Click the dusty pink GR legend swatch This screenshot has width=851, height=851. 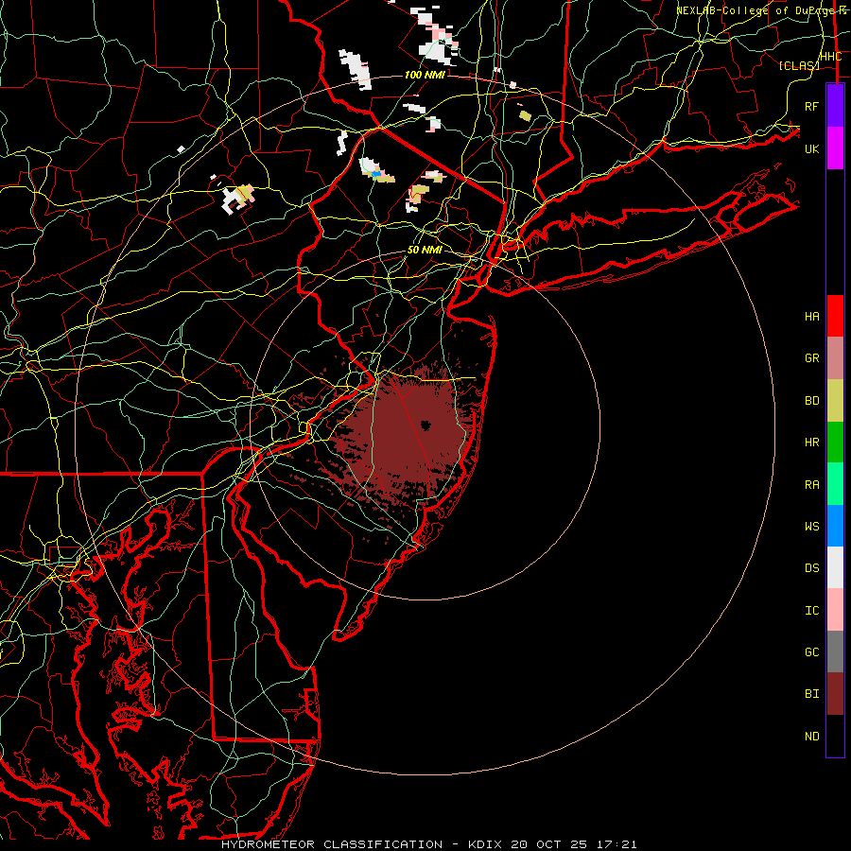point(835,358)
